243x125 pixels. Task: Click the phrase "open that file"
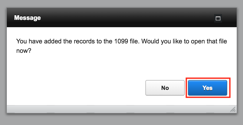click(209, 41)
